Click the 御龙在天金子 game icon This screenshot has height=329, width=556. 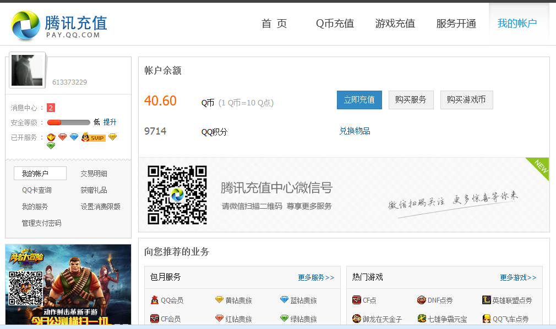(356, 319)
